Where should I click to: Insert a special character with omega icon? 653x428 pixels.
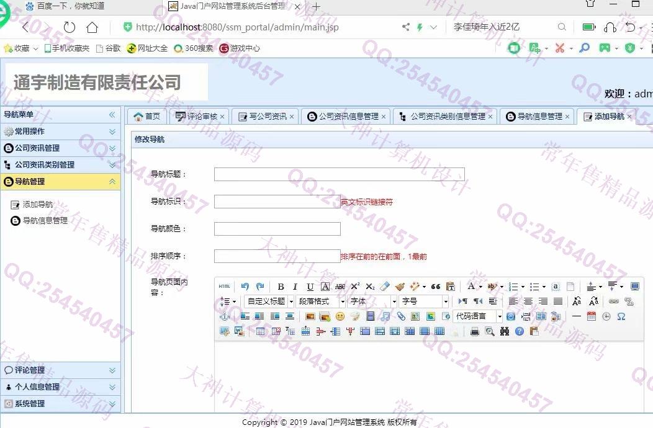(621, 316)
